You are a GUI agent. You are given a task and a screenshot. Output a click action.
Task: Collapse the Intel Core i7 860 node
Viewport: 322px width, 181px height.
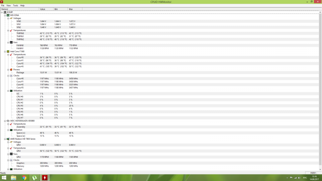pyautogui.click(x=5, y=51)
